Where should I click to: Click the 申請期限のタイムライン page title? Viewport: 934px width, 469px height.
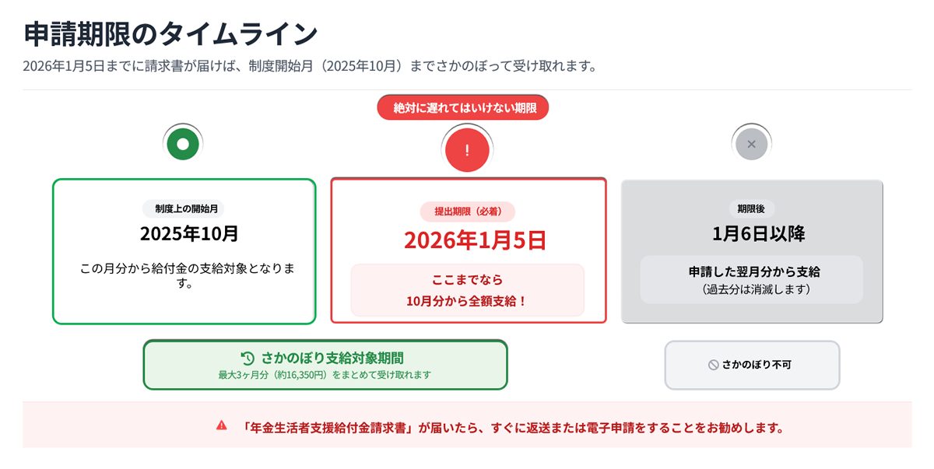(170, 33)
